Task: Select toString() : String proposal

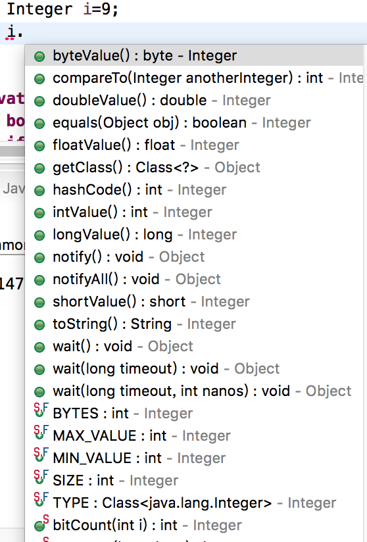Action: [x=194, y=324]
